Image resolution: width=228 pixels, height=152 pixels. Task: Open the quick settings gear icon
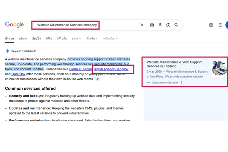[x=211, y=25]
